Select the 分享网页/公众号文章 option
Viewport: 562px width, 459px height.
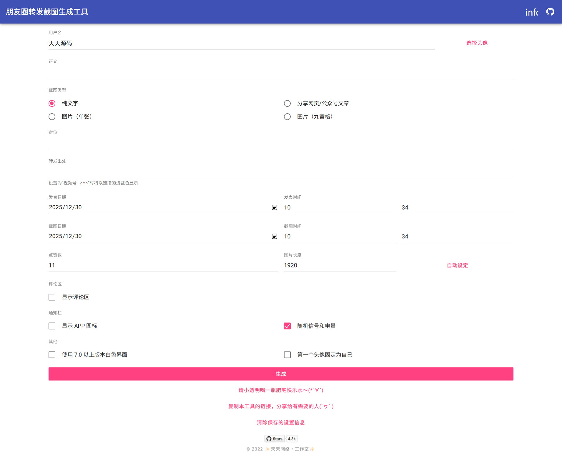[287, 103]
